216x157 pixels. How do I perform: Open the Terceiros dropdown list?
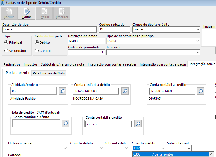tap(198, 52)
